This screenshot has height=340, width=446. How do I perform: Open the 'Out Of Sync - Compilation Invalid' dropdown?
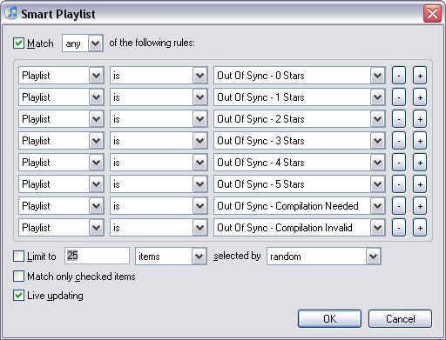tap(300, 228)
